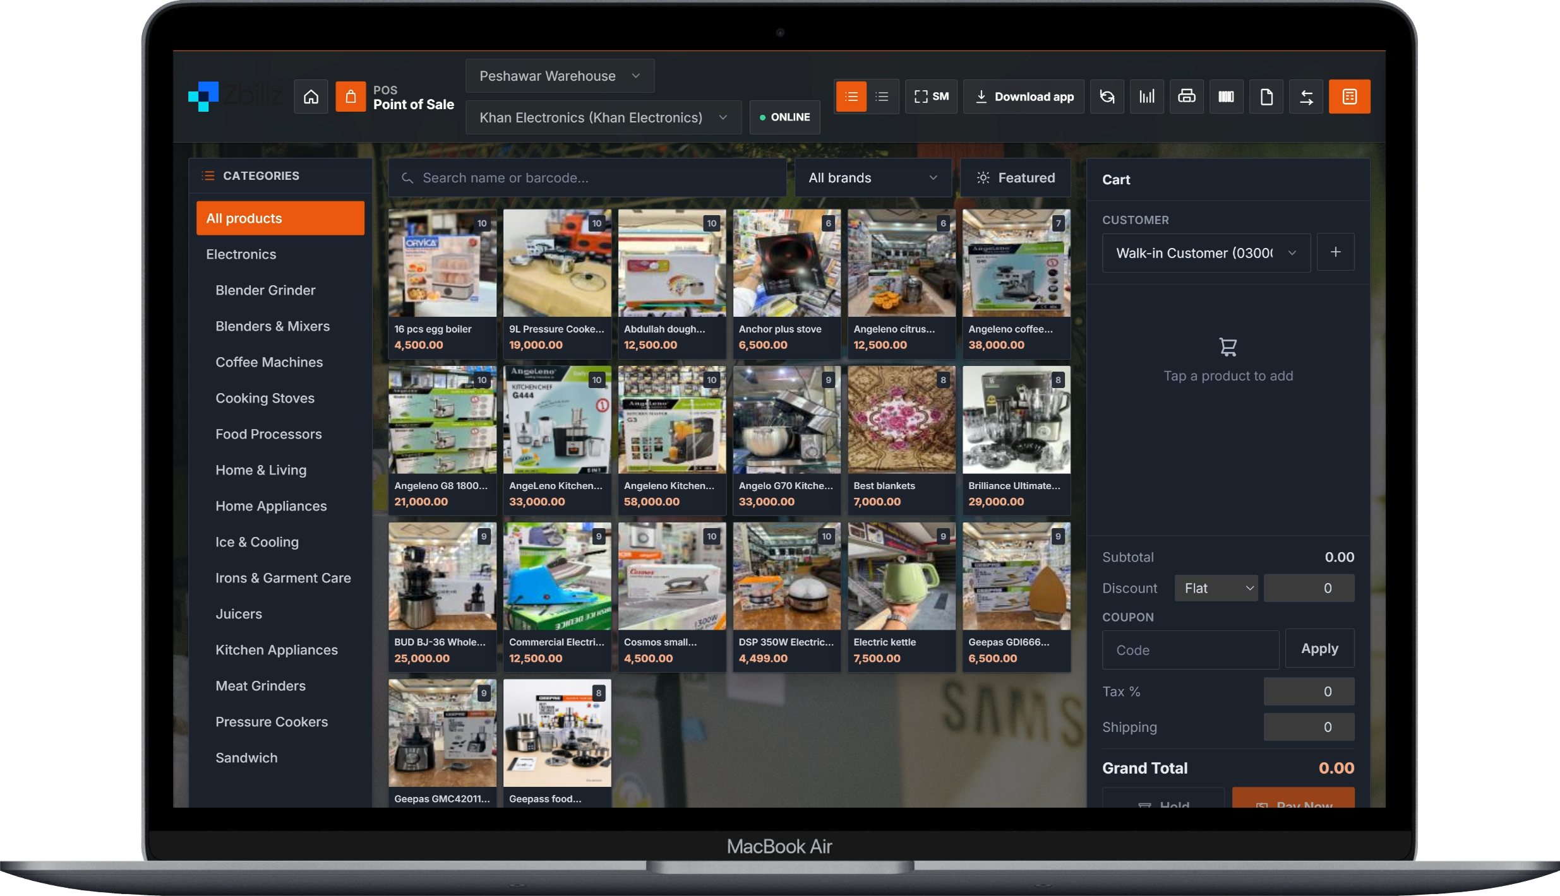Switch to grid list view icon

coord(851,97)
